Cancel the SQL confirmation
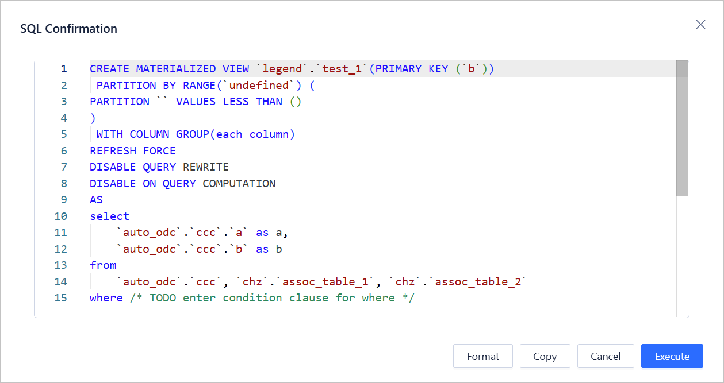 coord(606,356)
